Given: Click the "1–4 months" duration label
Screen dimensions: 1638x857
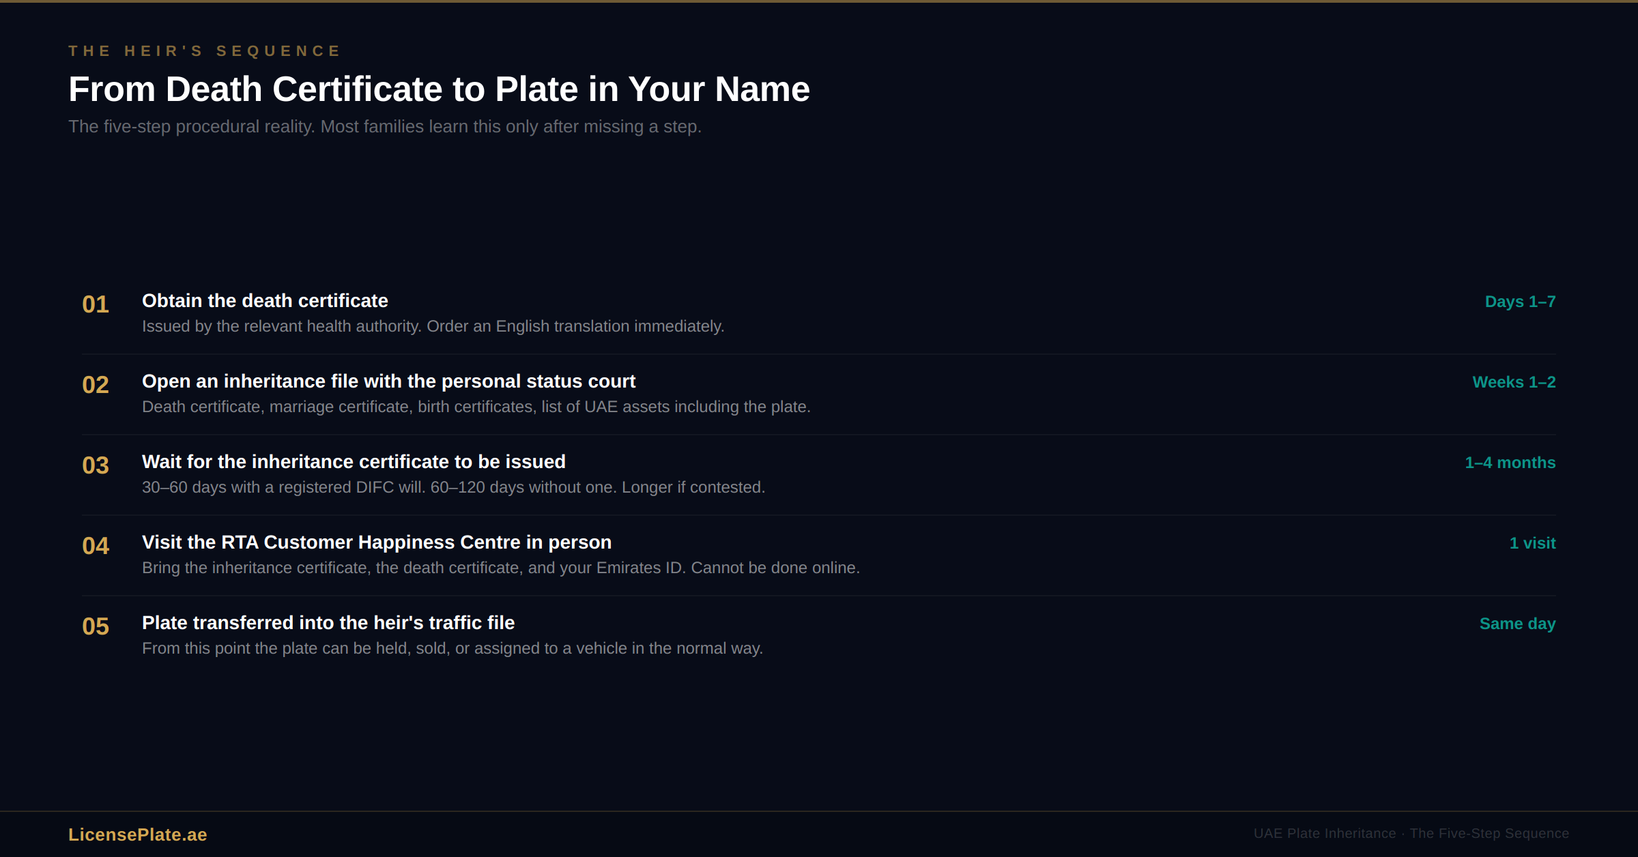Looking at the screenshot, I should coord(1510,463).
